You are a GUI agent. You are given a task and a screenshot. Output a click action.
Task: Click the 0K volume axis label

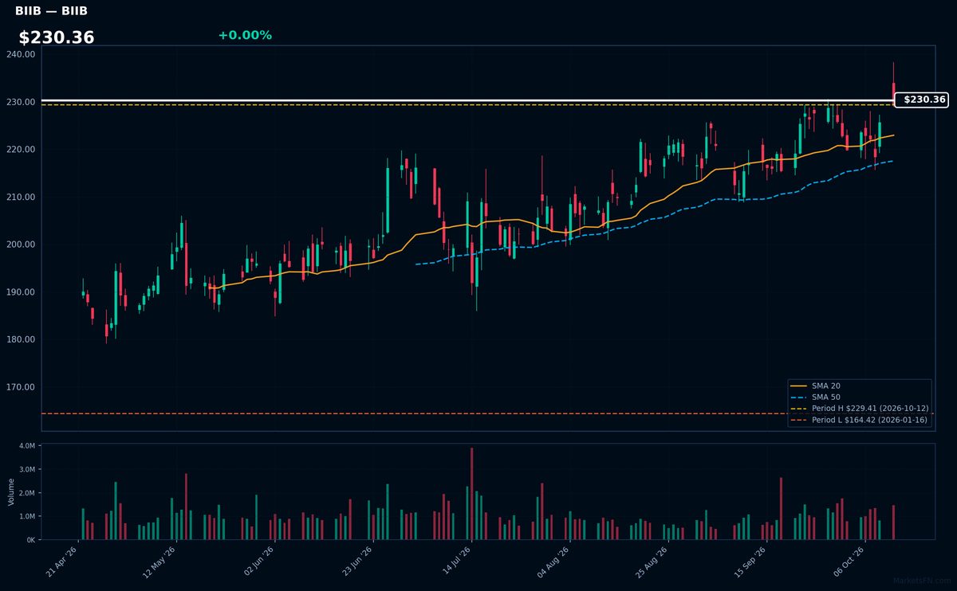click(31, 540)
